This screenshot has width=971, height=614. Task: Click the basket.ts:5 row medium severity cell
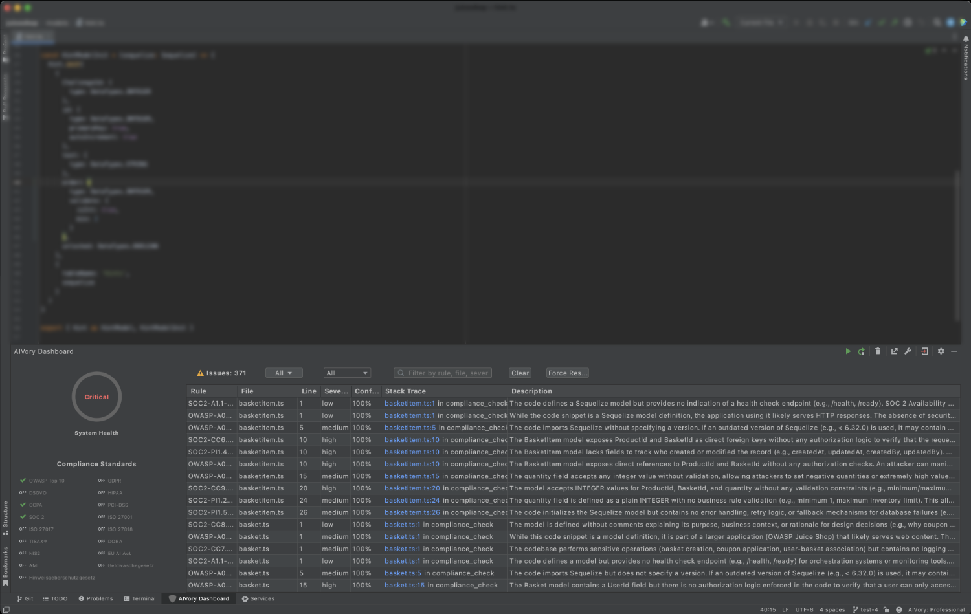coord(335,573)
